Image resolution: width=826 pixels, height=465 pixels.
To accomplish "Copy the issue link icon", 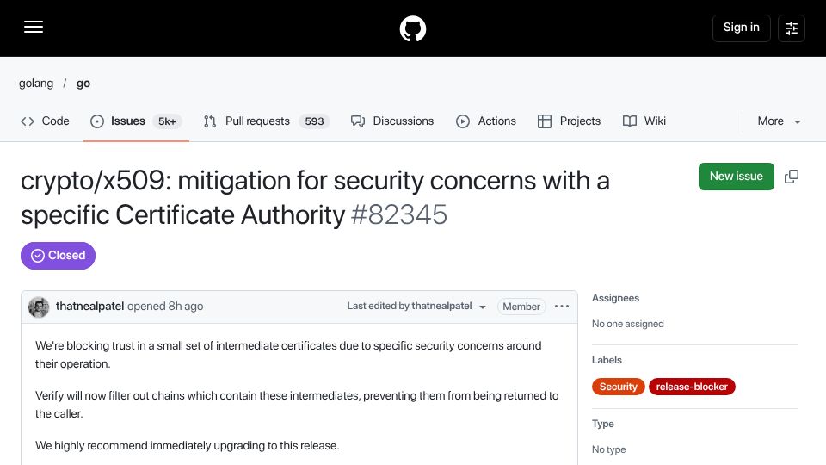I will [x=792, y=176].
